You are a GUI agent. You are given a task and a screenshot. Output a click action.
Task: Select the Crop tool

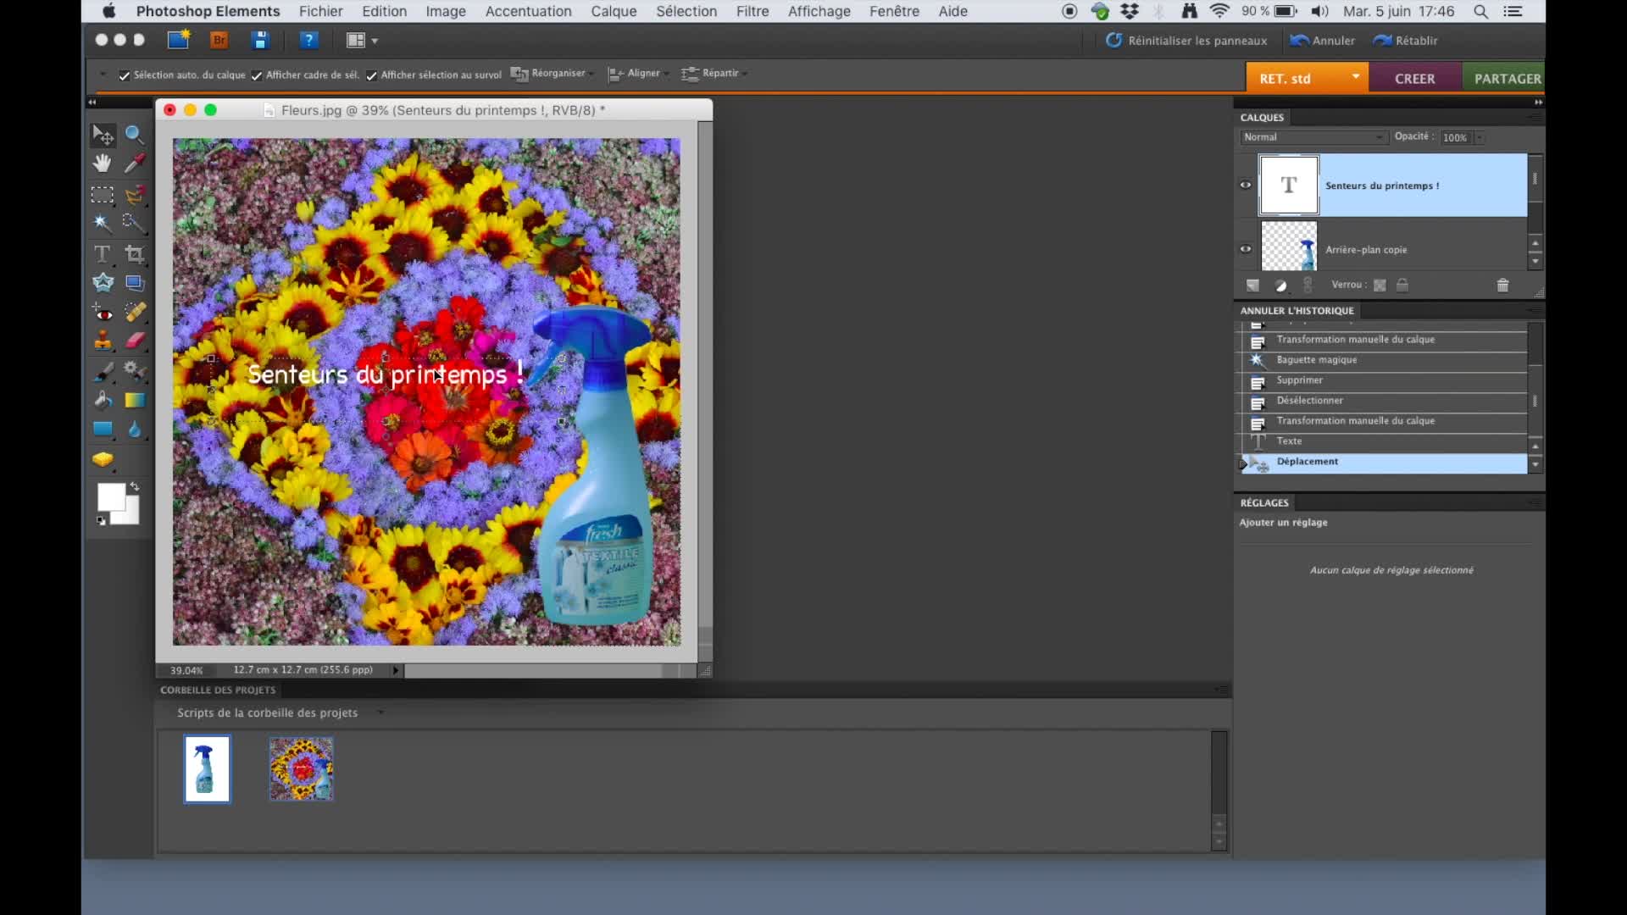(x=135, y=254)
